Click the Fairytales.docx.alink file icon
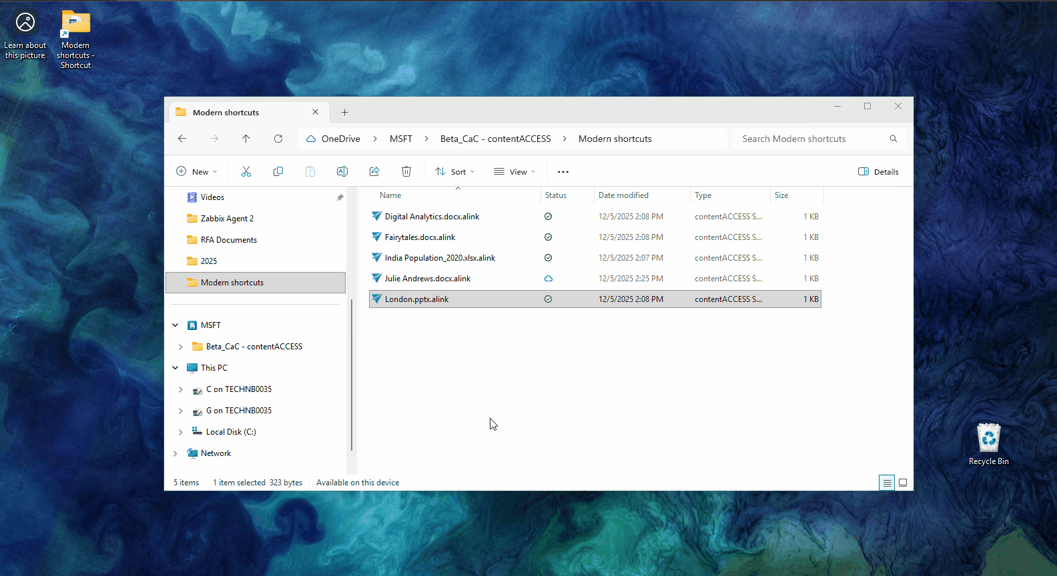Screen dimensions: 1057x576 [x=376, y=237]
